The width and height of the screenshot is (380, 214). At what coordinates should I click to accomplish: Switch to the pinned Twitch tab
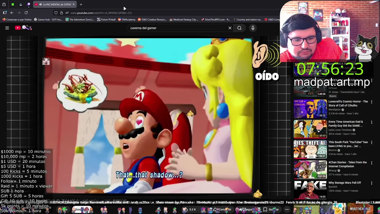pyautogui.click(x=28, y=4)
